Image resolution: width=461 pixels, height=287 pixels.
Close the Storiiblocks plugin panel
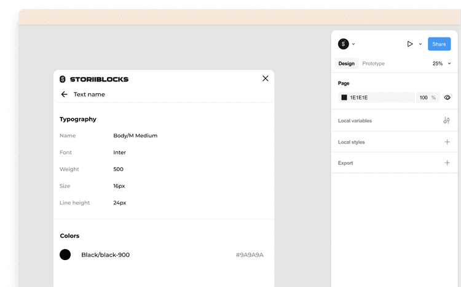pyautogui.click(x=266, y=78)
